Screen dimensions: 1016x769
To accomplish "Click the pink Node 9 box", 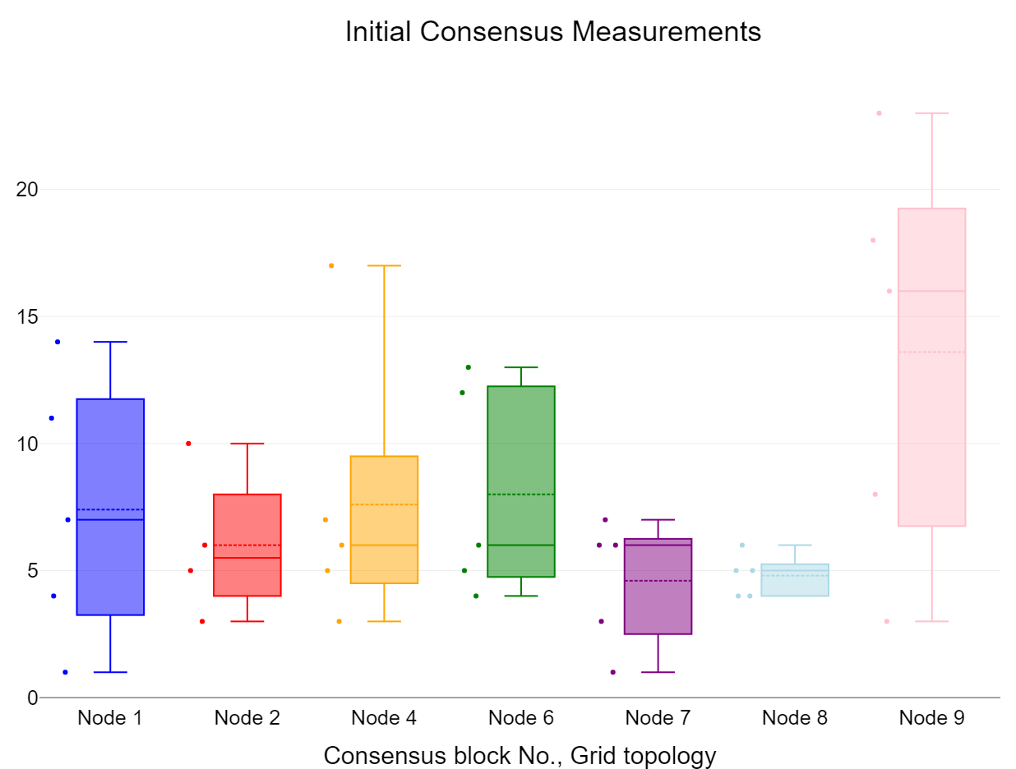I will pos(932,411).
